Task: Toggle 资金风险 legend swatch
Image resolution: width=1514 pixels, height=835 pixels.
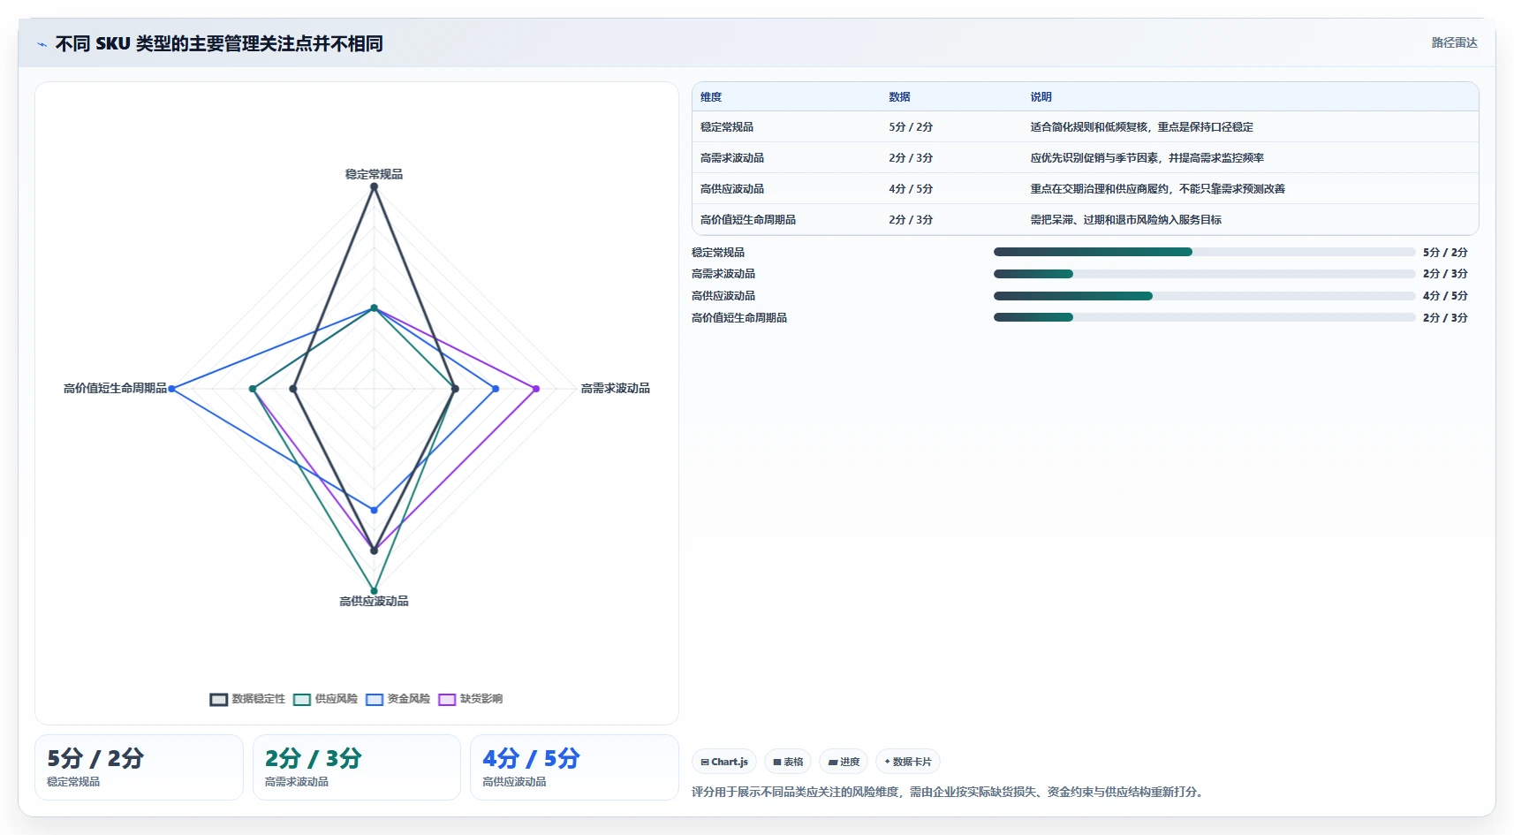Action: coord(375,699)
